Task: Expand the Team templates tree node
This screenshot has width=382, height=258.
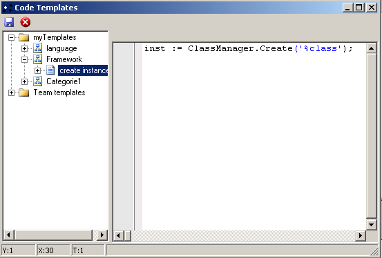Action: (11, 92)
